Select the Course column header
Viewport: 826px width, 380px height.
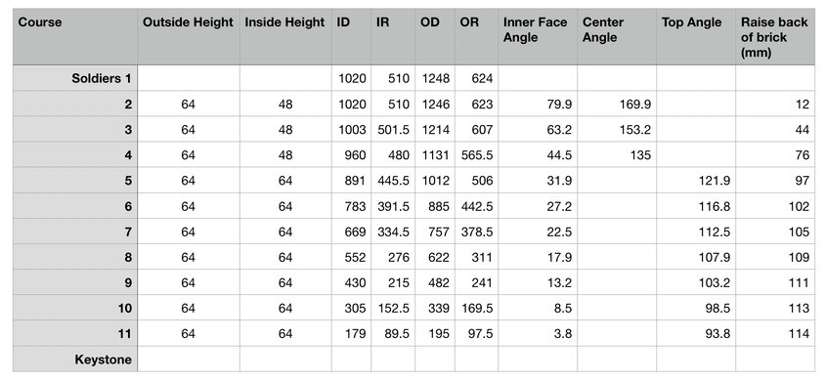[x=75, y=37]
